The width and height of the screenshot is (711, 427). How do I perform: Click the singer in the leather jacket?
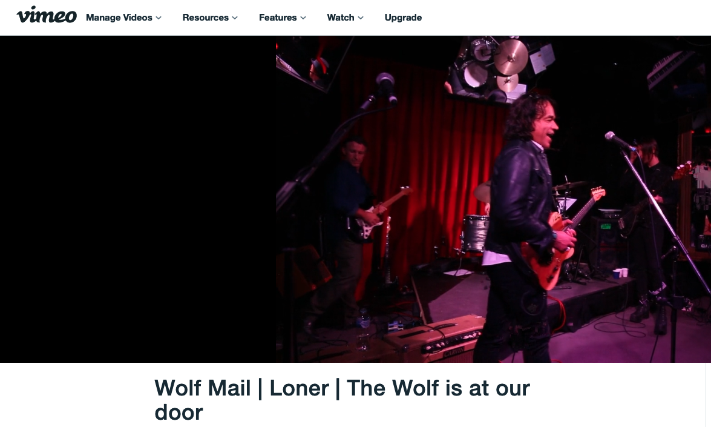click(x=522, y=227)
